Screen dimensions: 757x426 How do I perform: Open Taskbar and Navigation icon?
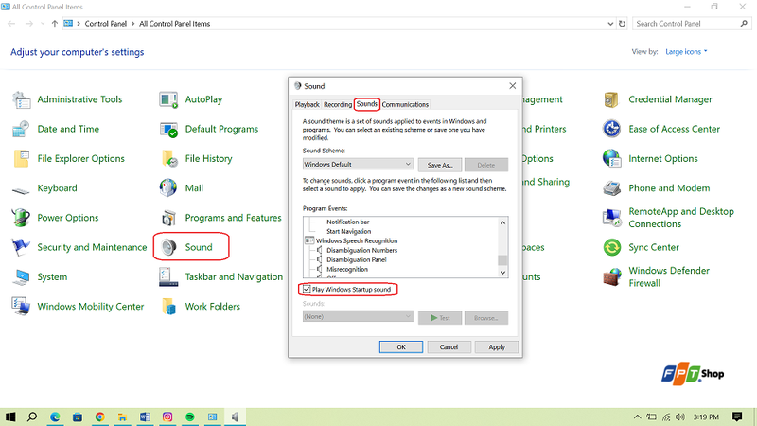(x=168, y=276)
